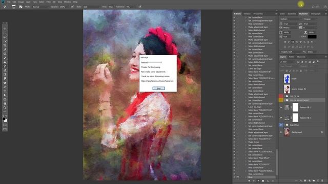Toggle checkmark for the final Stop action step
This screenshot has height=184, width=328.
click(234, 177)
